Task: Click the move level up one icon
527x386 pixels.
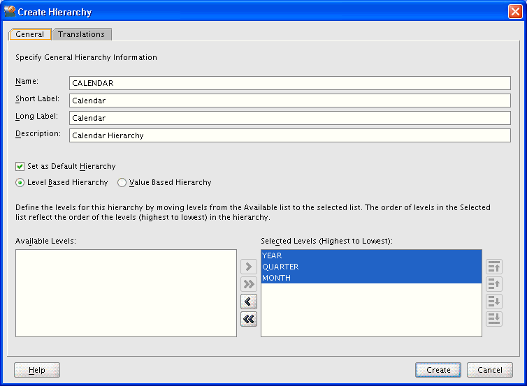Action: pyautogui.click(x=494, y=284)
